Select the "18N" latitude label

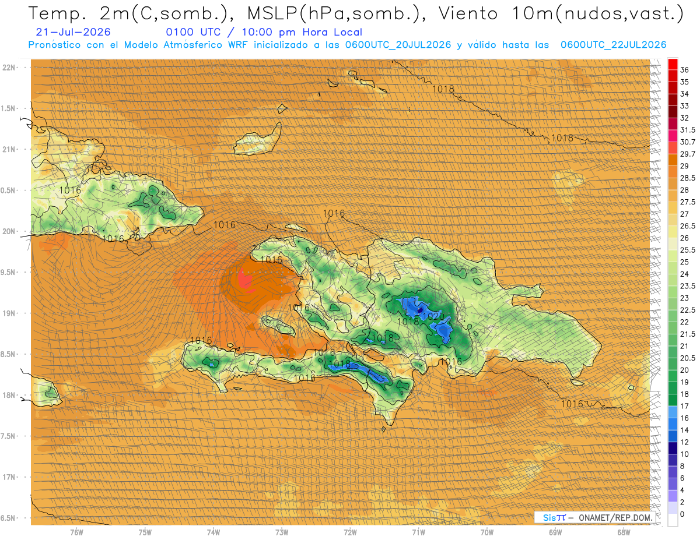pos(9,395)
